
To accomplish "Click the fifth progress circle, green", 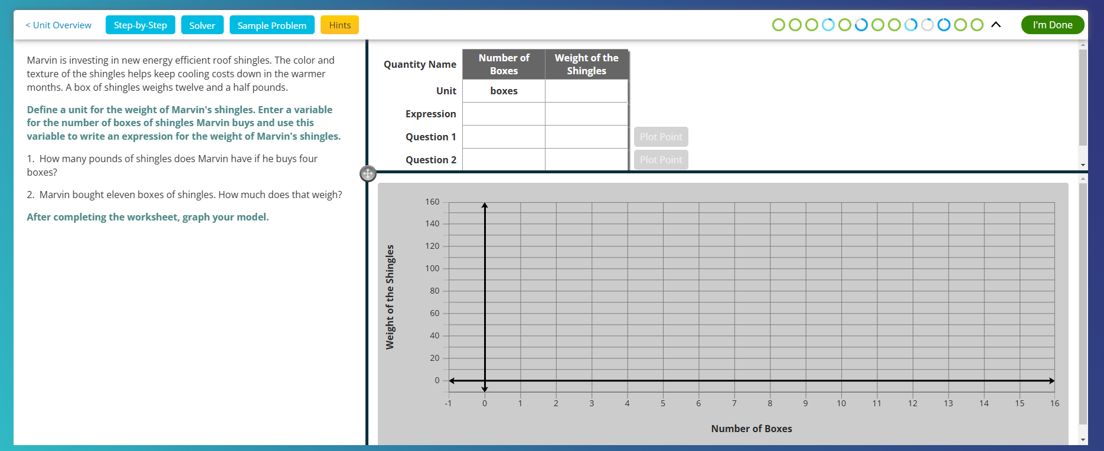I will pos(845,25).
